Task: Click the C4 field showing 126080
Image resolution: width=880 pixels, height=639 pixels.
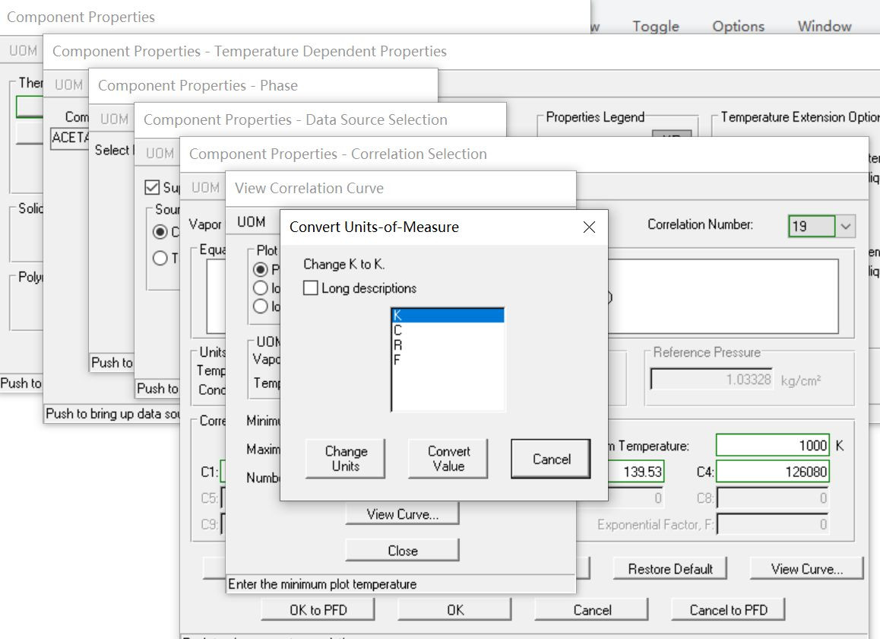Action: pos(773,472)
